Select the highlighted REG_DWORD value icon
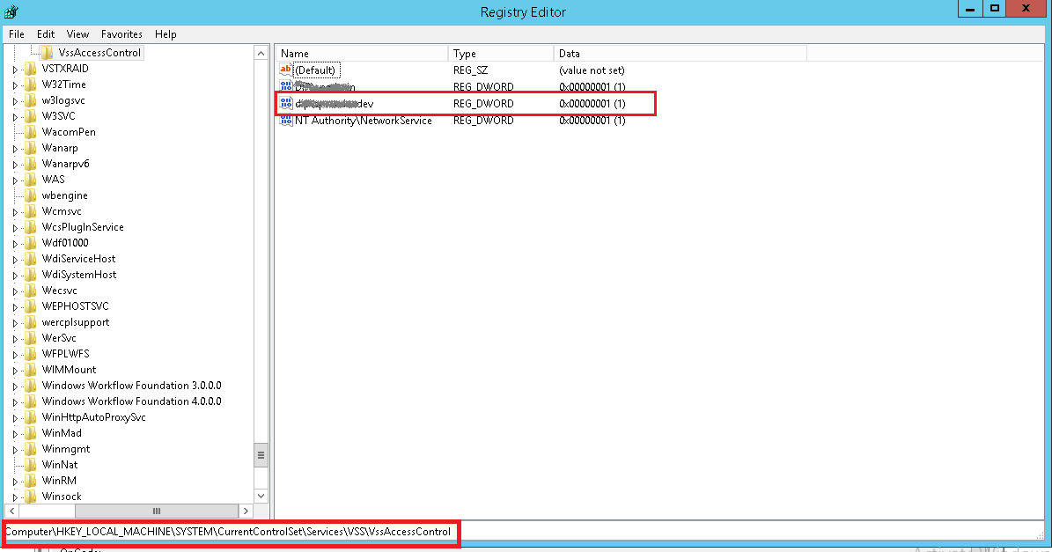 click(285, 103)
